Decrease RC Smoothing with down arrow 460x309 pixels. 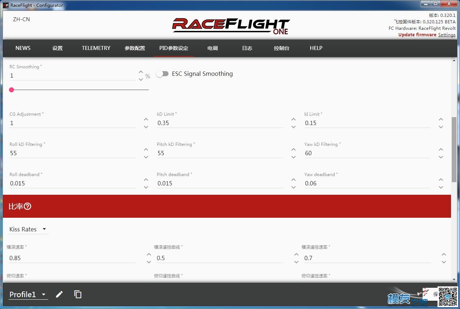(x=141, y=79)
